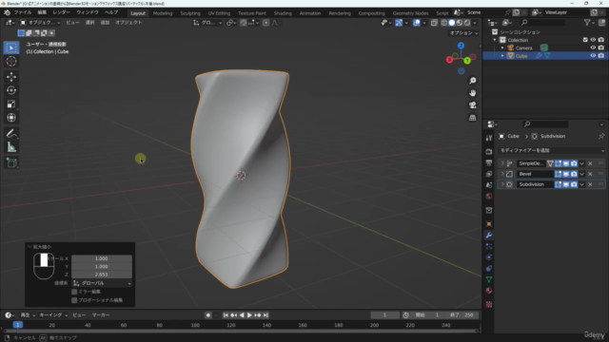Click the Scale X value field
This screenshot has height=342, width=609.
102,258
